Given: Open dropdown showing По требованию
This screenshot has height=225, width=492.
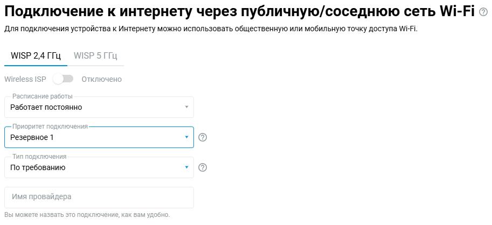Looking at the screenshot, I should pyautogui.click(x=97, y=167).
